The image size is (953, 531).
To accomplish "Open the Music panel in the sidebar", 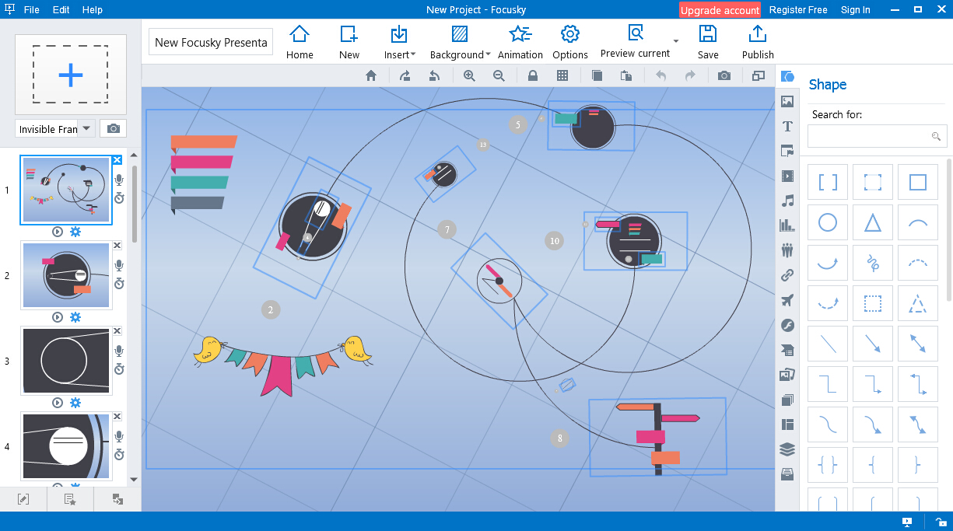I will click(x=787, y=201).
